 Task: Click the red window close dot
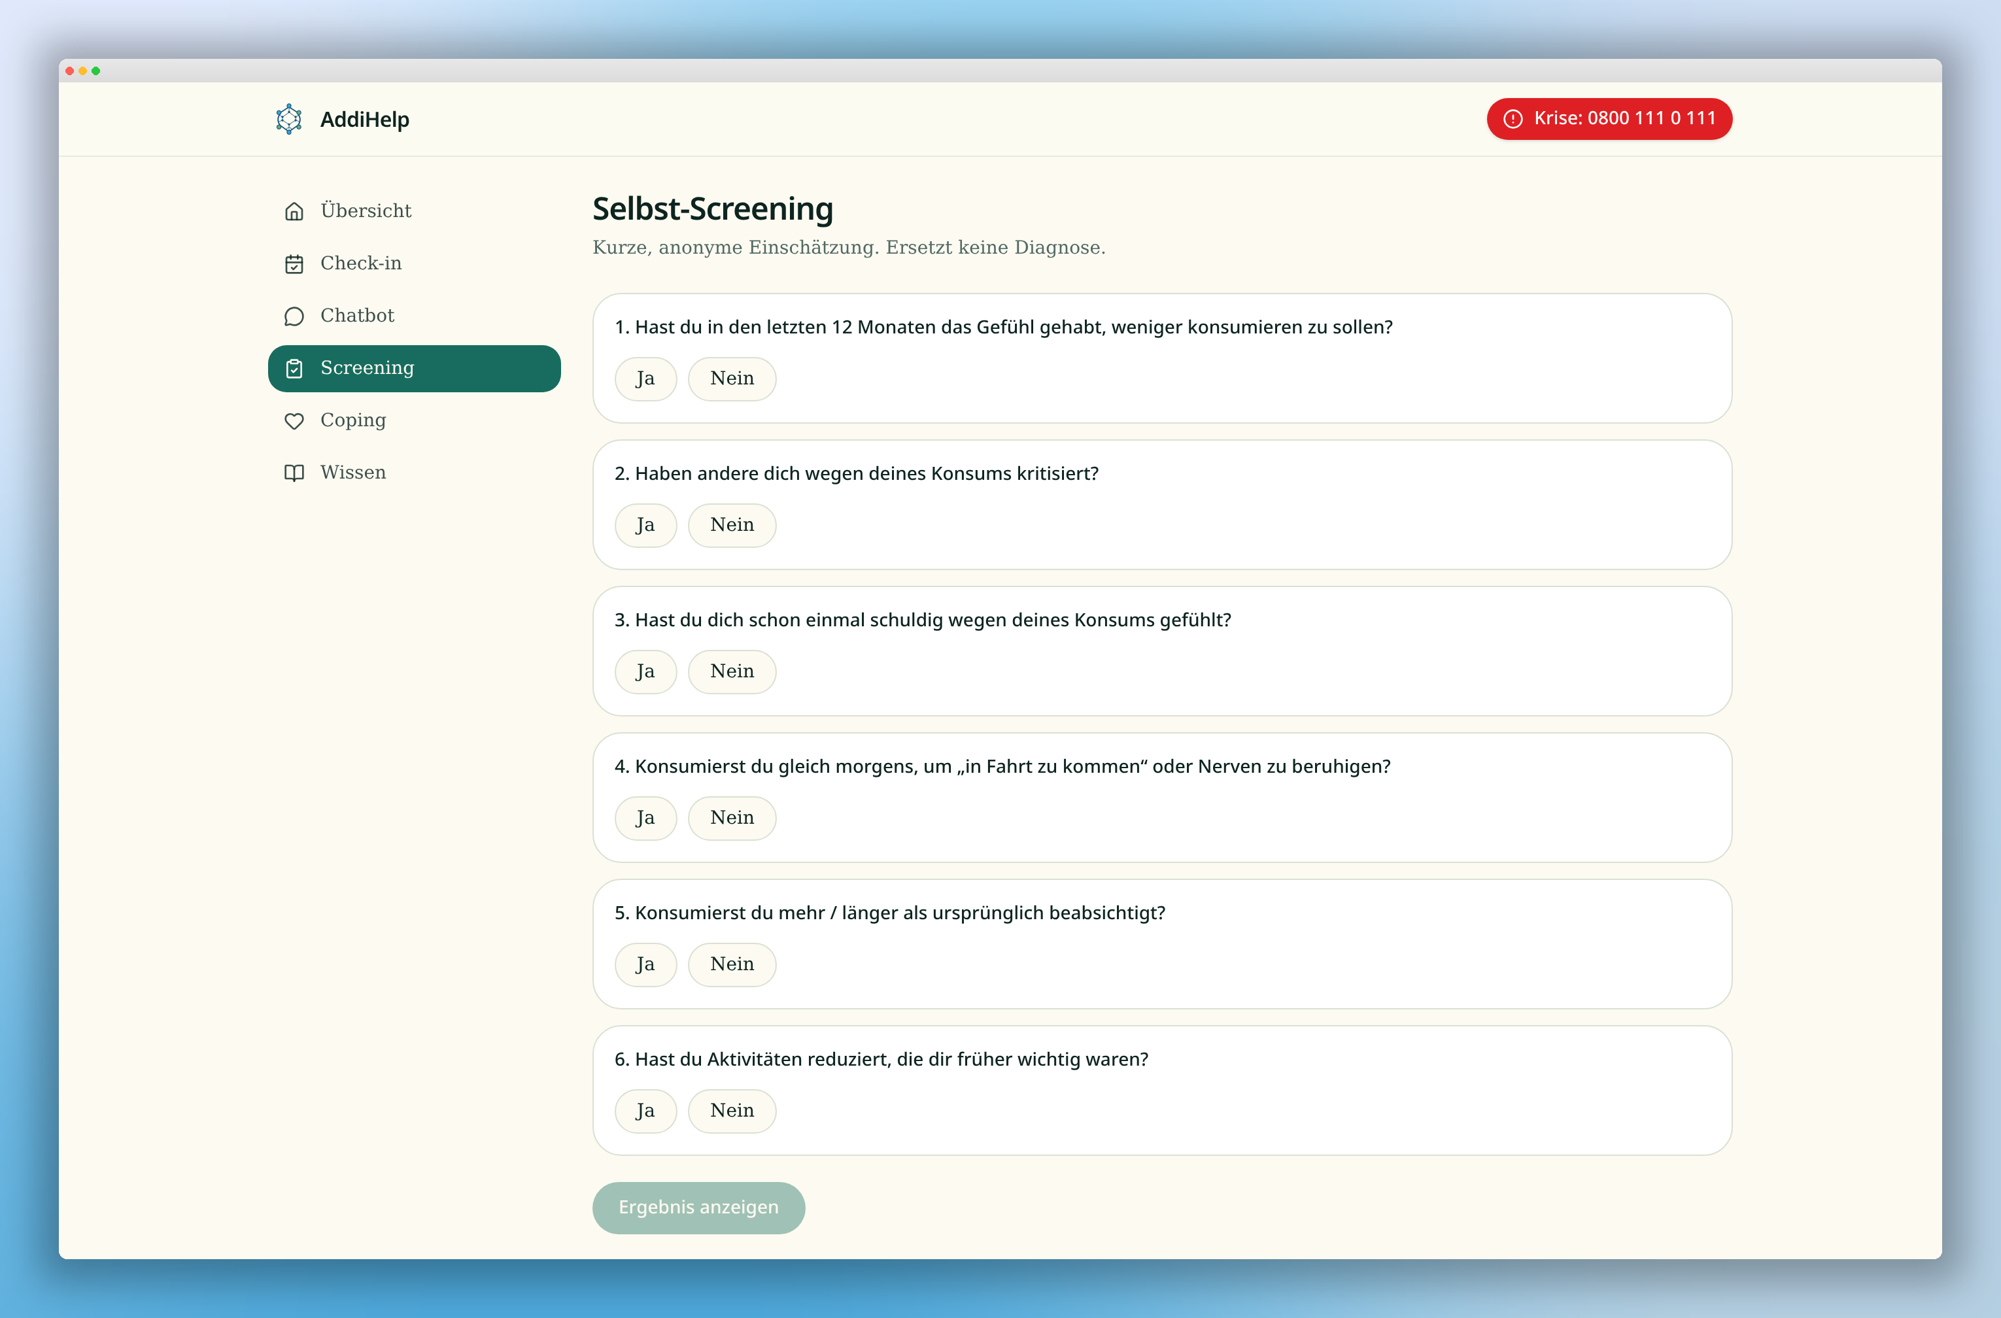pyautogui.click(x=70, y=71)
